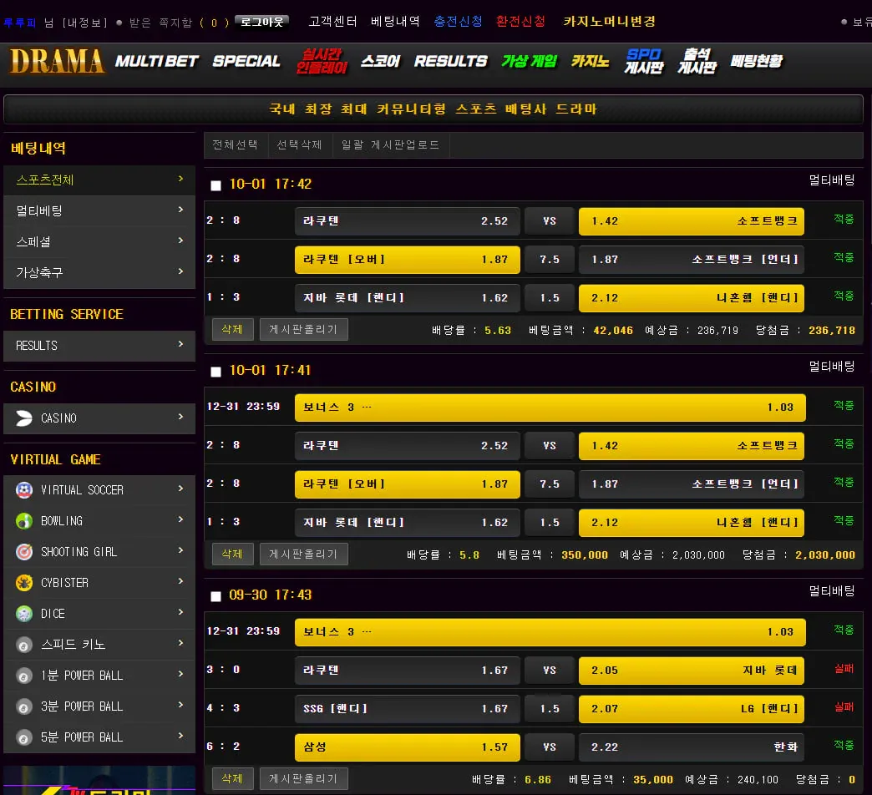Post the 10-01 17:41 bet via 게시판올리기
This screenshot has width=872, height=795.
pos(304,554)
